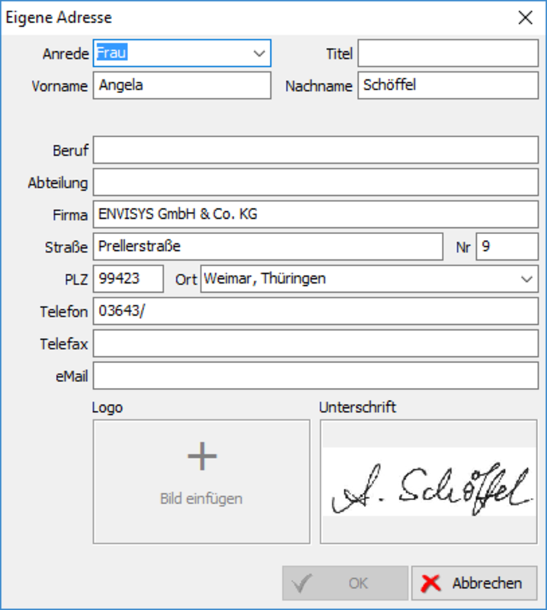547x610 pixels.
Task: Focus the PLZ field containing 99423
Action: click(x=127, y=279)
